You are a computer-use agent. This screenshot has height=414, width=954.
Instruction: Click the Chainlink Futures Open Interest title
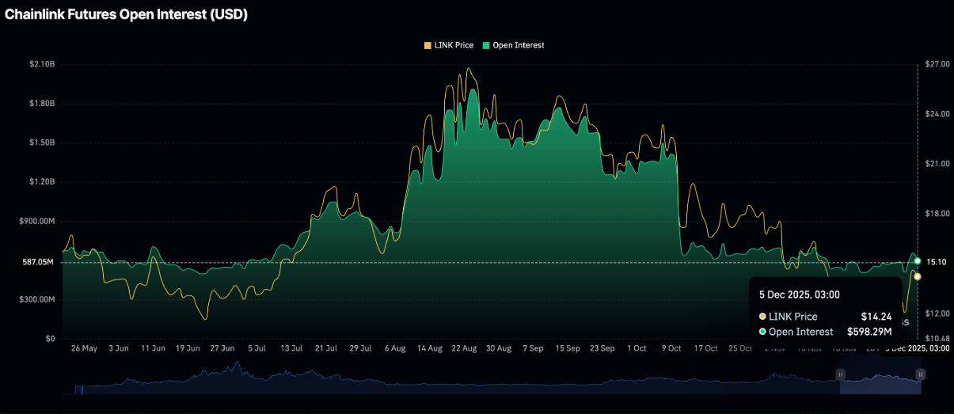pos(127,15)
